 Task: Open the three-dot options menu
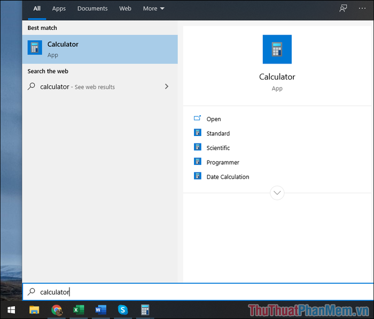click(362, 9)
